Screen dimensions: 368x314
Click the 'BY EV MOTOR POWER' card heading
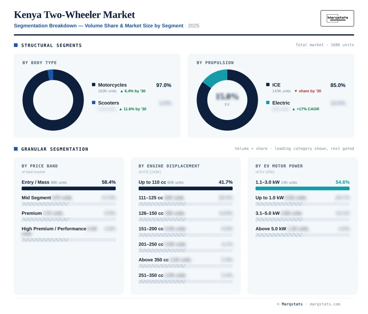coord(279,166)
